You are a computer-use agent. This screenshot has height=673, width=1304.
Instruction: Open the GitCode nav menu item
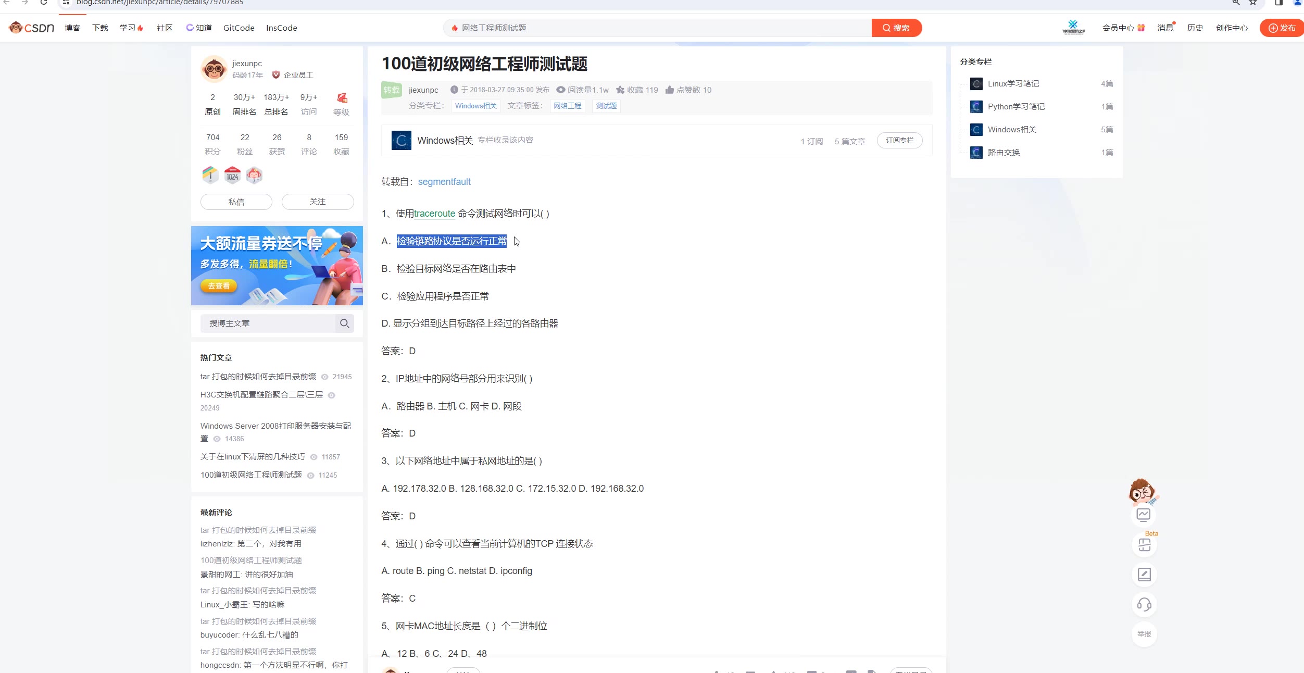[x=239, y=28]
